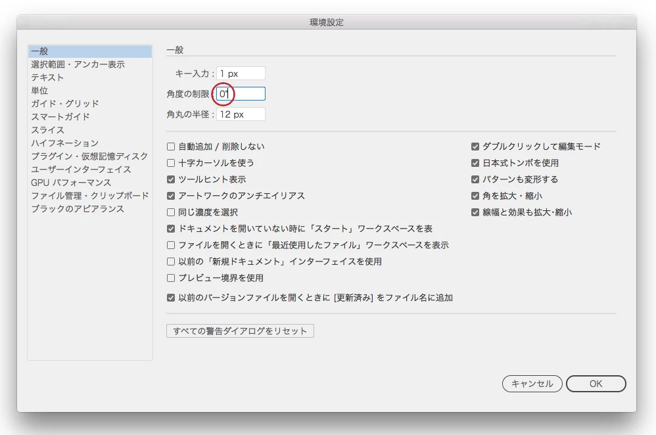
Task: Open GPU パフォーマンス preferences
Action: [71, 183]
